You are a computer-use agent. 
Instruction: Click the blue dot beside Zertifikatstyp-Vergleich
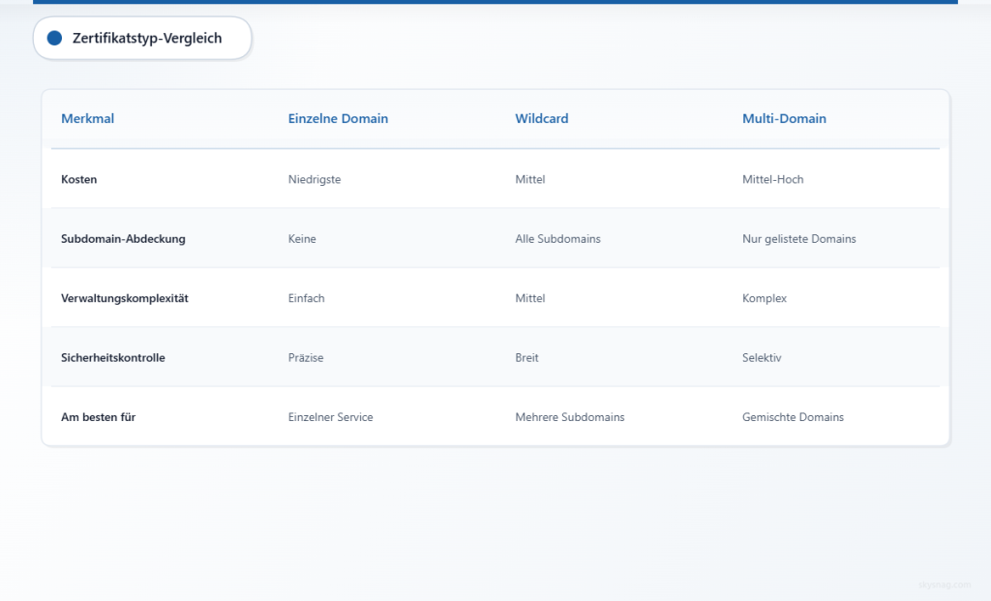pos(54,38)
